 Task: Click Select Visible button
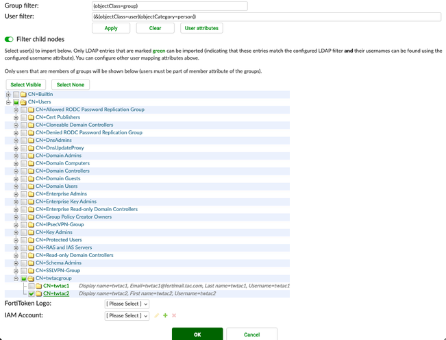coord(26,85)
